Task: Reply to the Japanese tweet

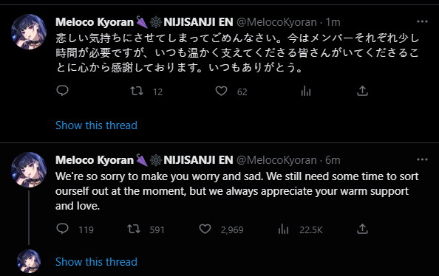Action: [x=62, y=91]
